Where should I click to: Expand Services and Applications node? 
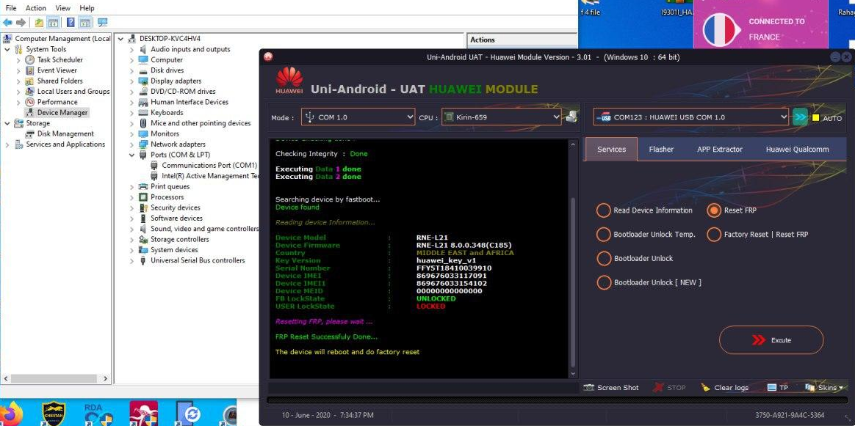[x=7, y=144]
